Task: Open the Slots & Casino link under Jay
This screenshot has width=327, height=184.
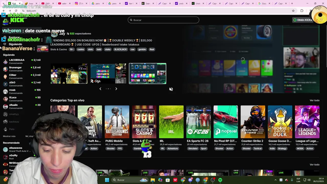Action: 59,49
